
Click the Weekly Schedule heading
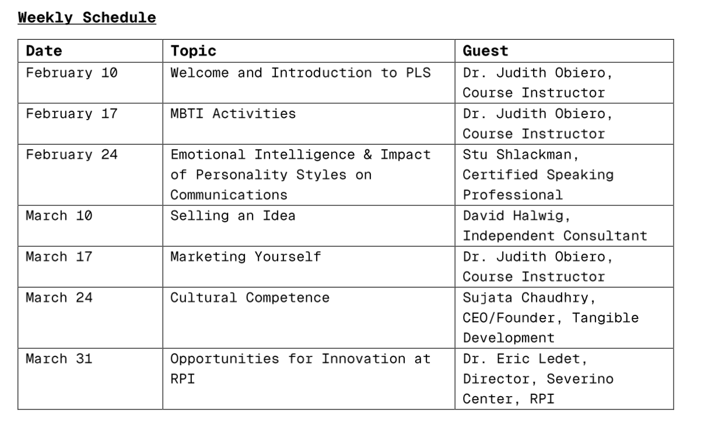[87, 17]
